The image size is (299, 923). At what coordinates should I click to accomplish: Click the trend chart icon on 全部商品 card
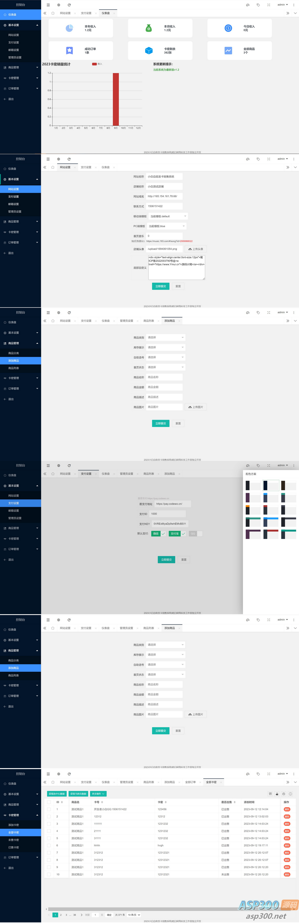(228, 51)
